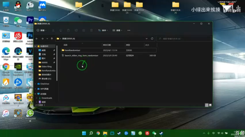Go back with the left arrow button

[x=37, y=39]
